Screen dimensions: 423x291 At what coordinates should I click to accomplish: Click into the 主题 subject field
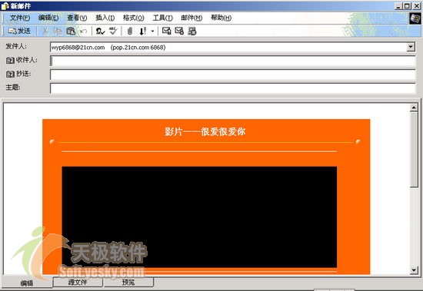(233, 88)
